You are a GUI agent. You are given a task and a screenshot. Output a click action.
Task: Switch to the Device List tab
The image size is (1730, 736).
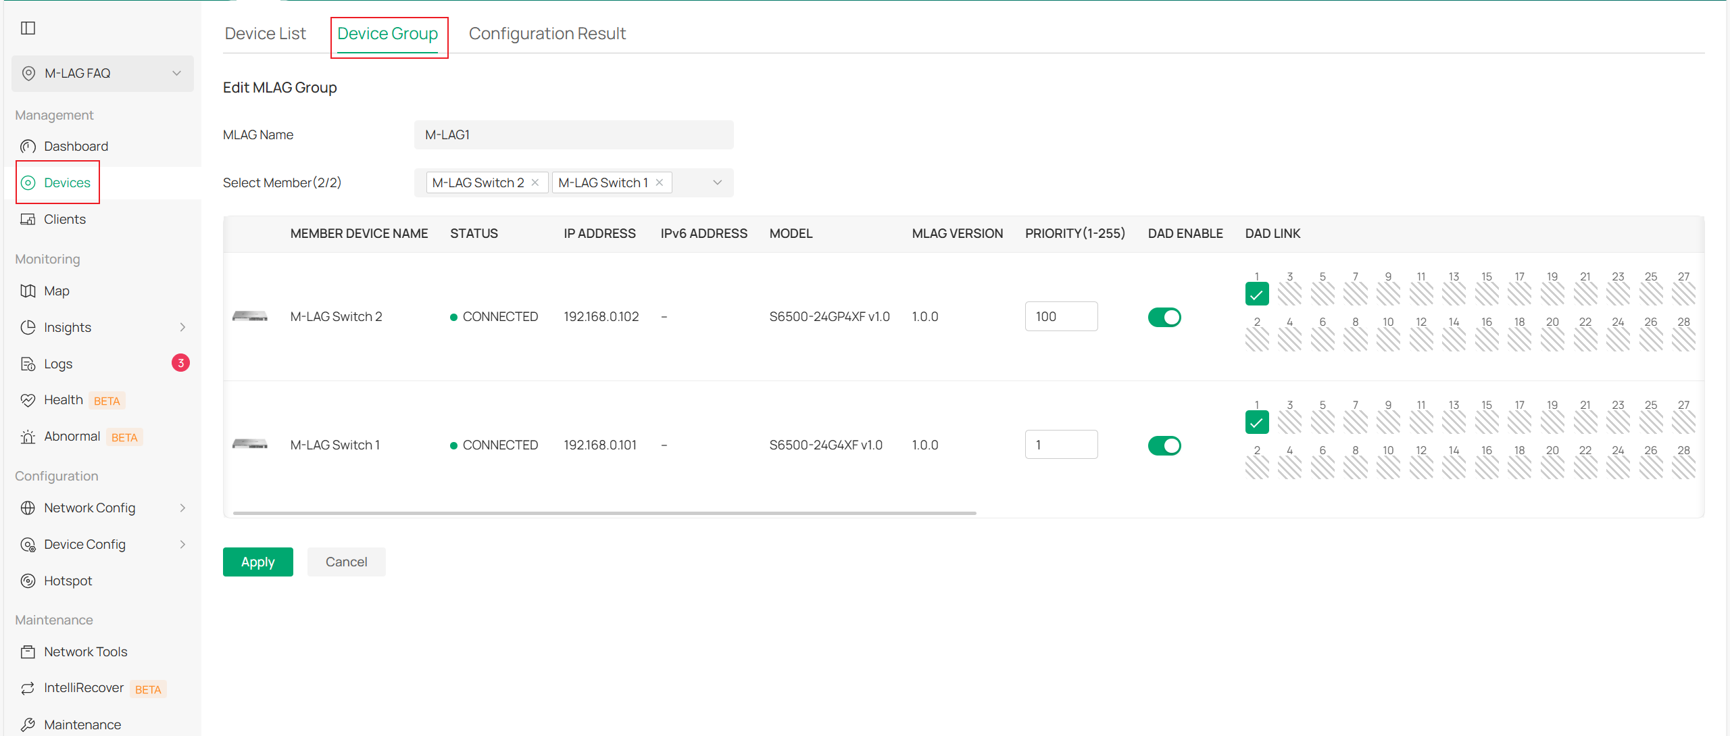265,34
